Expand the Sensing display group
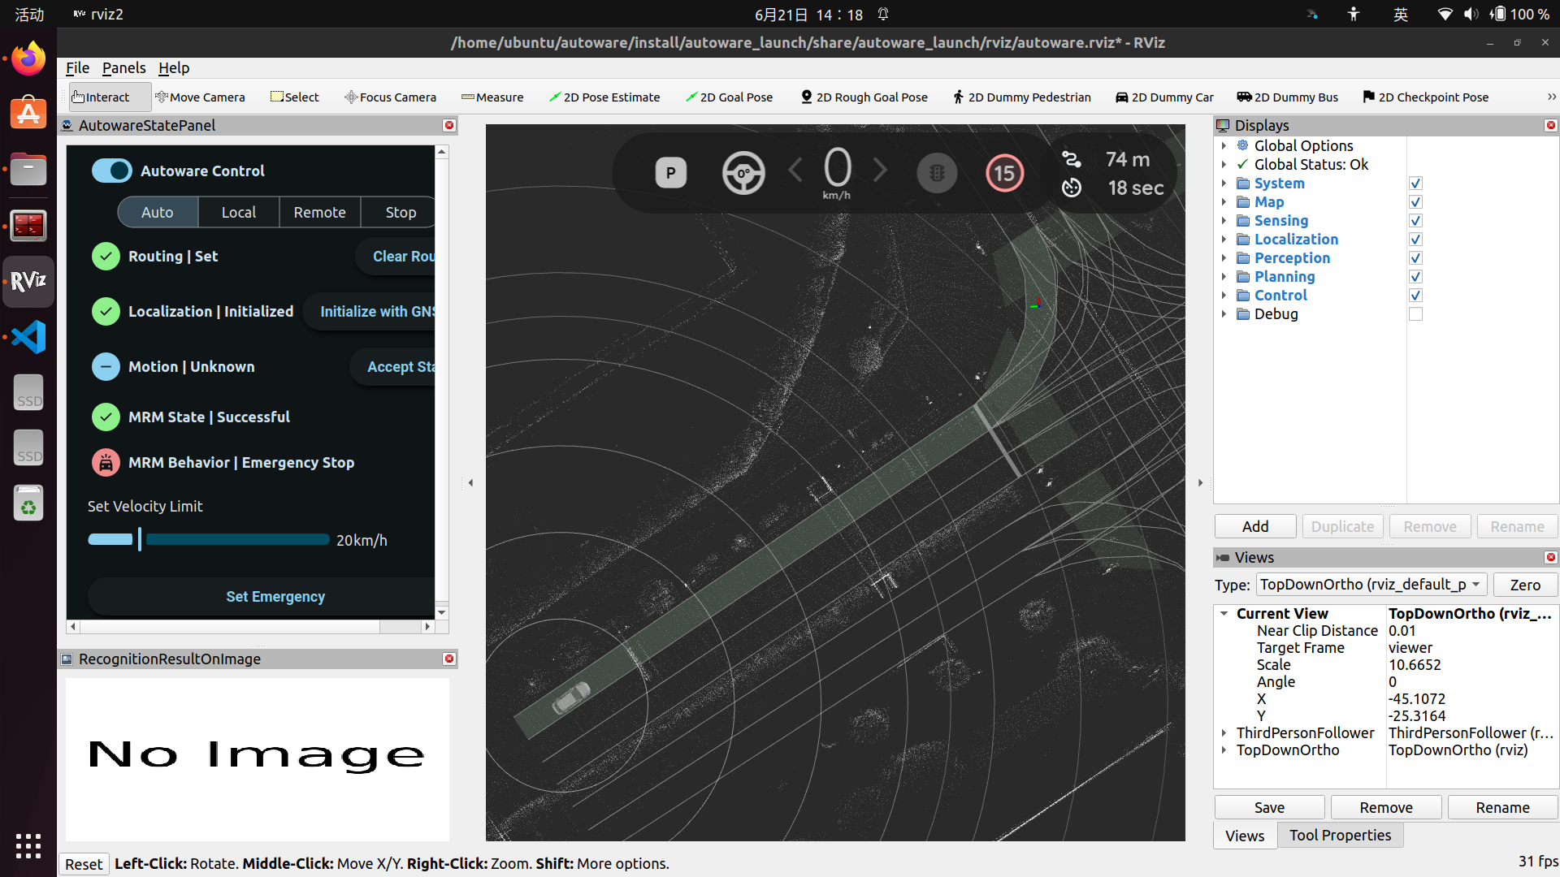This screenshot has height=877, width=1560. [1224, 221]
